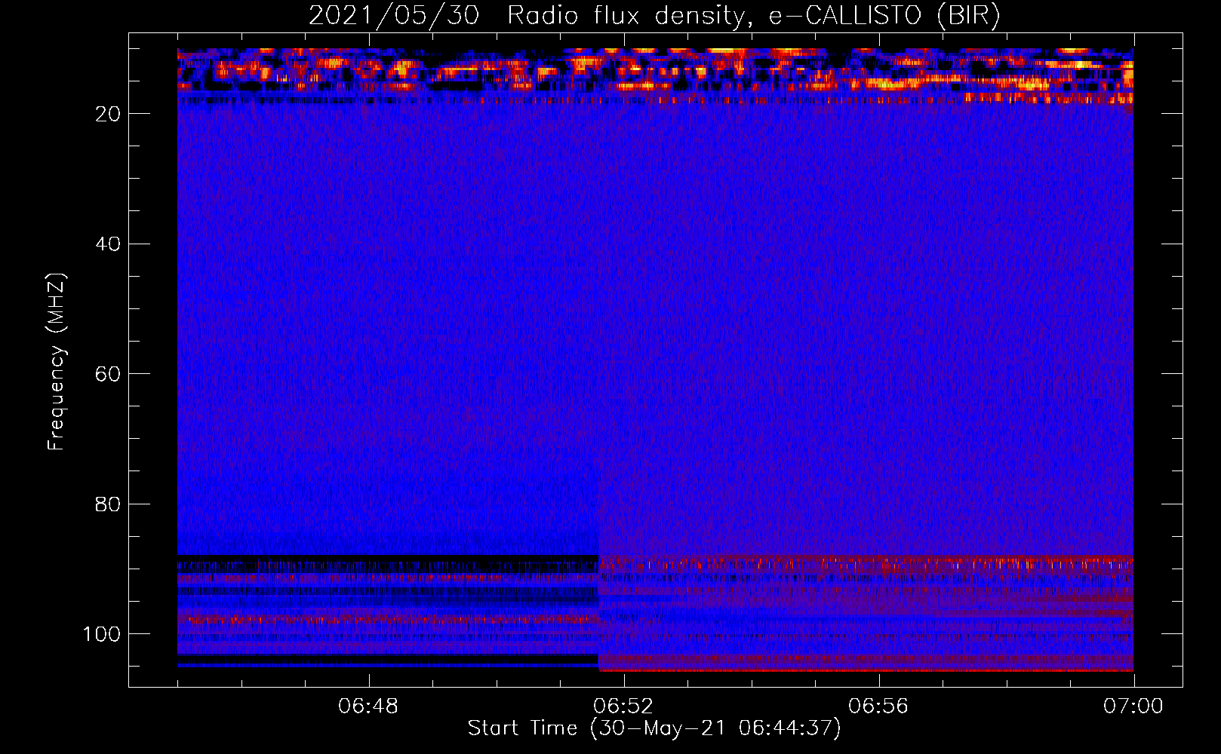Click the frequency tick label 20
Screen dimensions: 1221x754
click(109, 114)
